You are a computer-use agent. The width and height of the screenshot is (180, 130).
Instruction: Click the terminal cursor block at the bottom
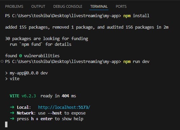tap(6, 124)
